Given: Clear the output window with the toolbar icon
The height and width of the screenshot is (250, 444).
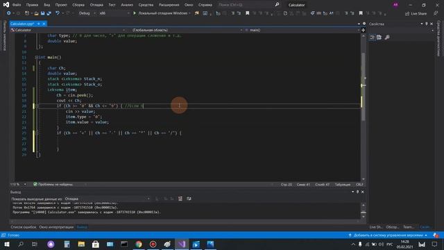Looking at the screenshot, I should [180, 199].
